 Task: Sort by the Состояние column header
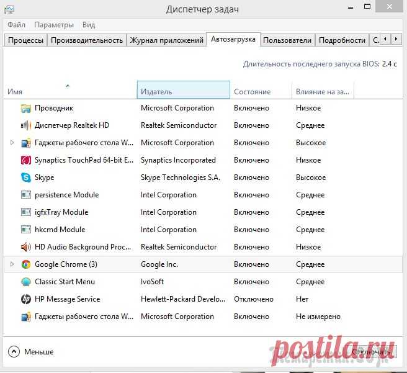261,90
